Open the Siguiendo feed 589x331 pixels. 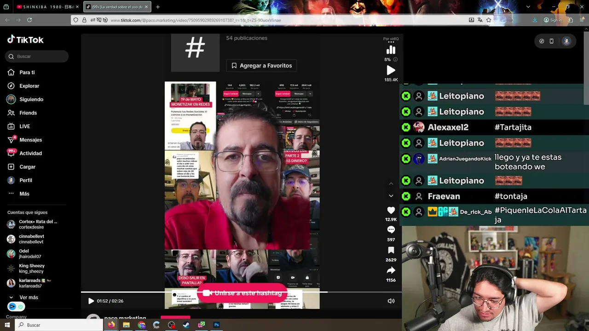click(26, 99)
